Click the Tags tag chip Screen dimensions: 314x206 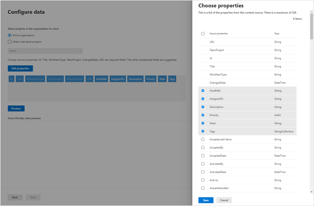172,79
